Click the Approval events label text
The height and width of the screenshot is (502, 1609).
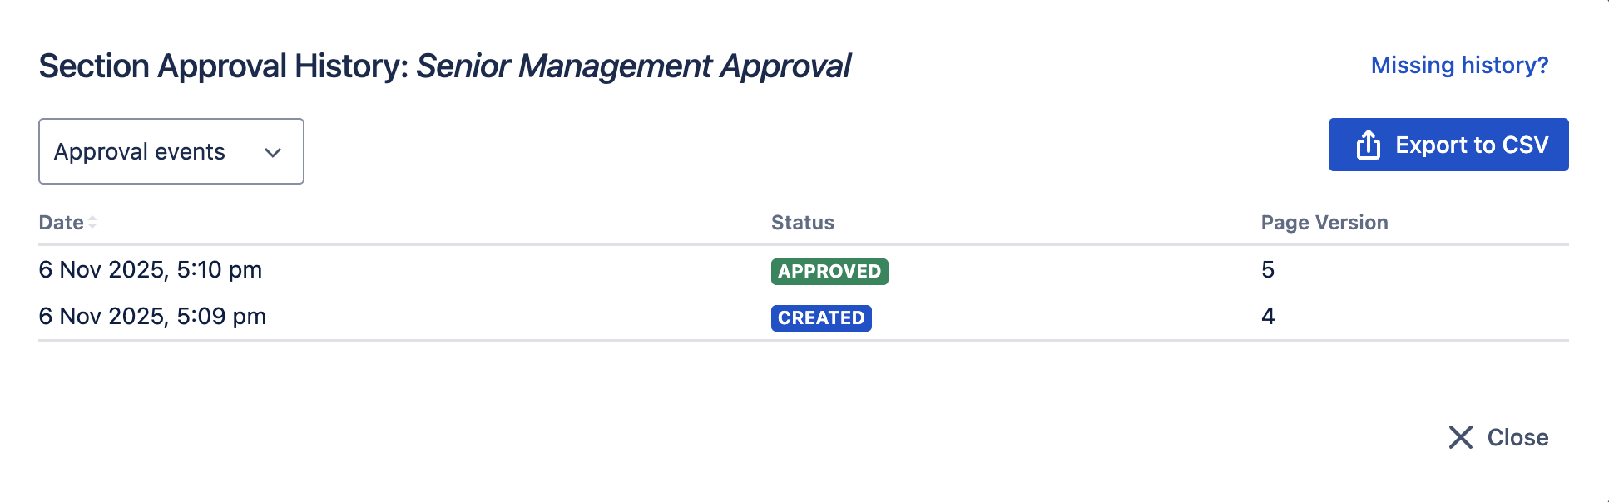coord(139,151)
